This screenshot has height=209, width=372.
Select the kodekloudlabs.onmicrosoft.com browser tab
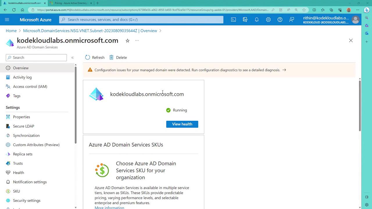pyautogui.click(x=24, y=3)
